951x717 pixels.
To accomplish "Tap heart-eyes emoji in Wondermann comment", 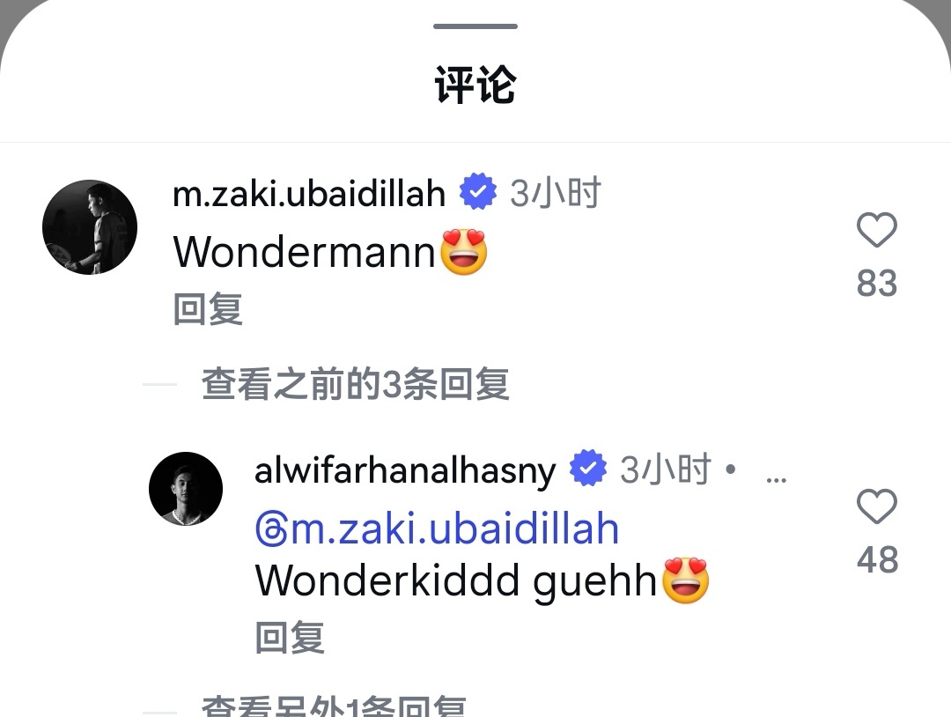I will click(464, 252).
